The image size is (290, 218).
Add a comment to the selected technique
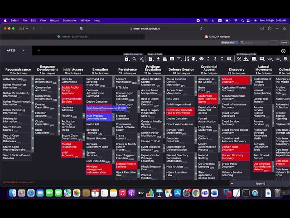262,59
